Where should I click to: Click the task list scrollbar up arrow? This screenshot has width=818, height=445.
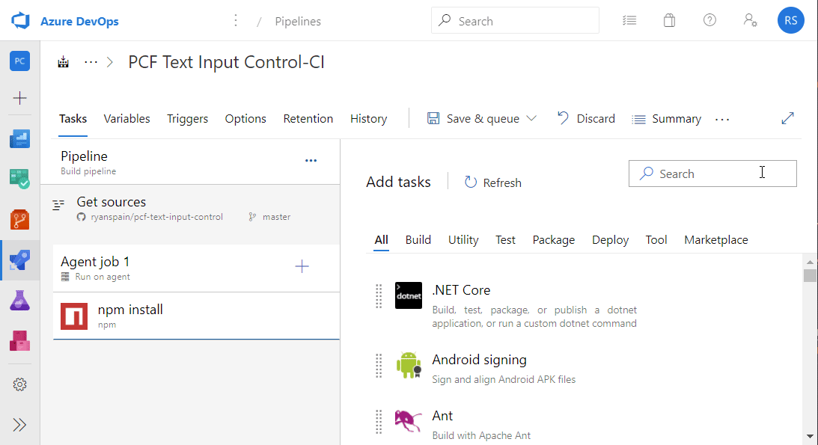click(x=810, y=262)
